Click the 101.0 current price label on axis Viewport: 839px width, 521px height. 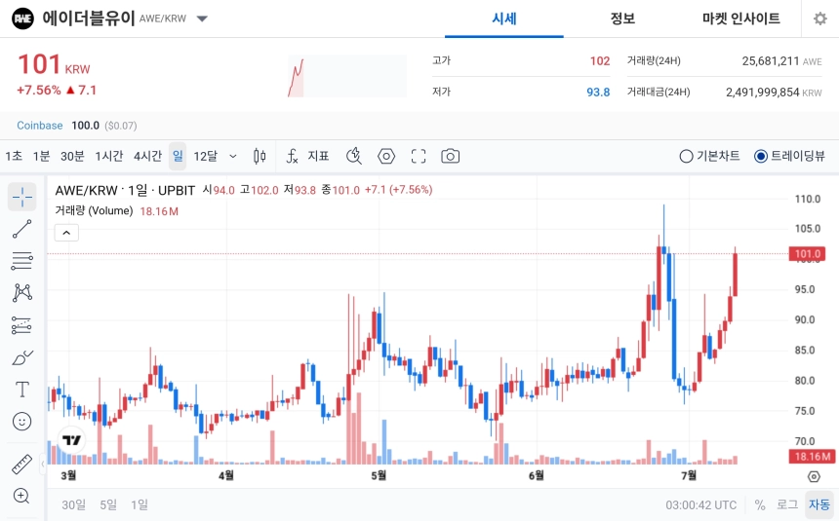[x=808, y=254]
